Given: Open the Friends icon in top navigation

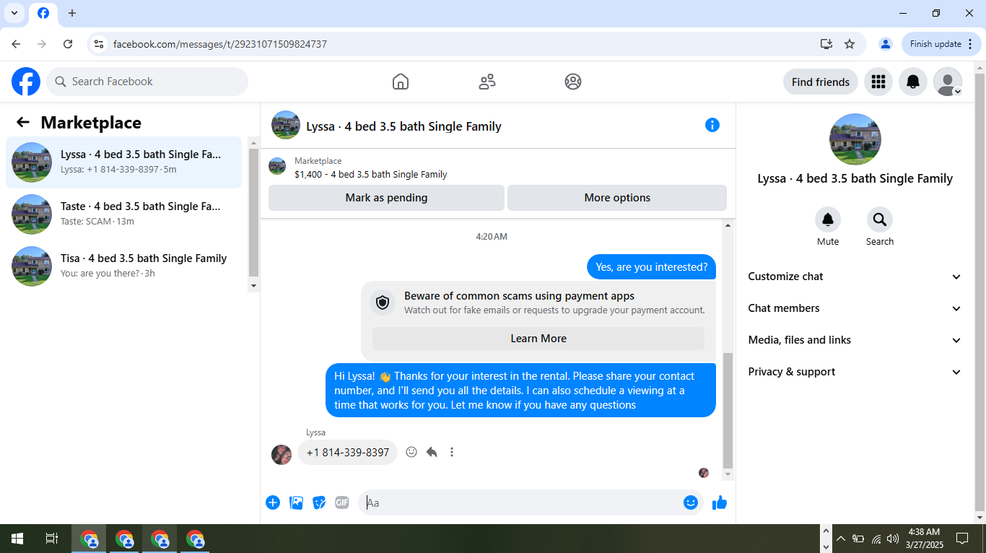Looking at the screenshot, I should pyautogui.click(x=487, y=82).
